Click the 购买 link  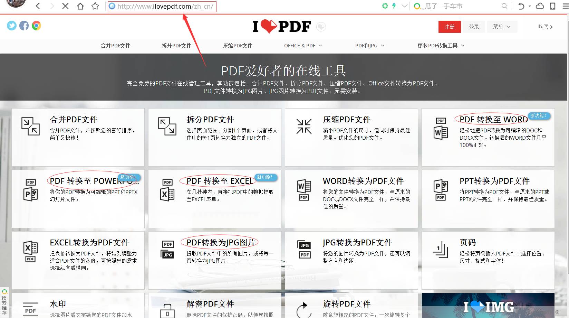click(x=545, y=27)
